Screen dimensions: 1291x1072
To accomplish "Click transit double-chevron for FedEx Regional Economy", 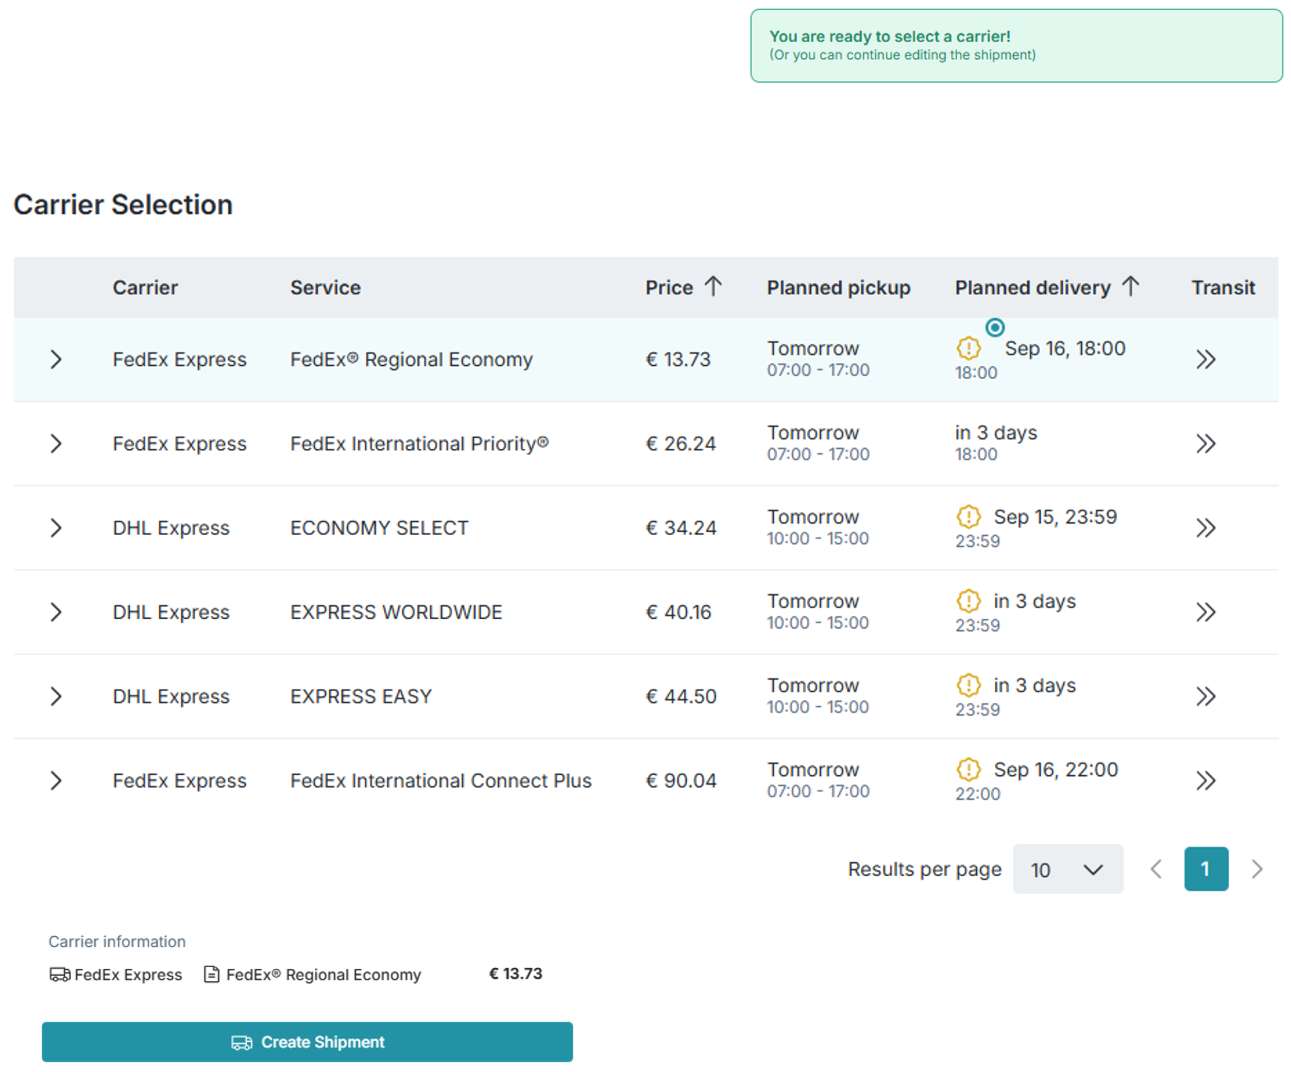I will point(1205,360).
